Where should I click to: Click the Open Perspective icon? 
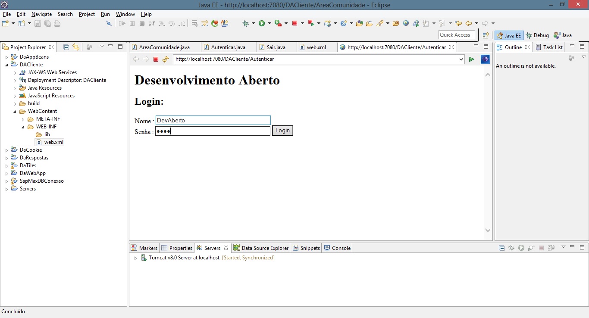[486, 35]
